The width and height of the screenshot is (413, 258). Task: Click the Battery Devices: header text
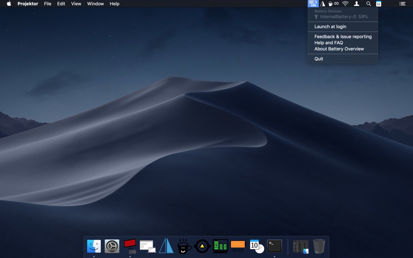[328, 11]
